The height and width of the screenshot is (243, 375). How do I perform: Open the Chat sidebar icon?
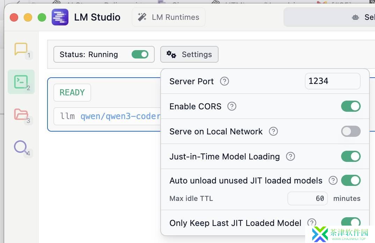[21, 49]
